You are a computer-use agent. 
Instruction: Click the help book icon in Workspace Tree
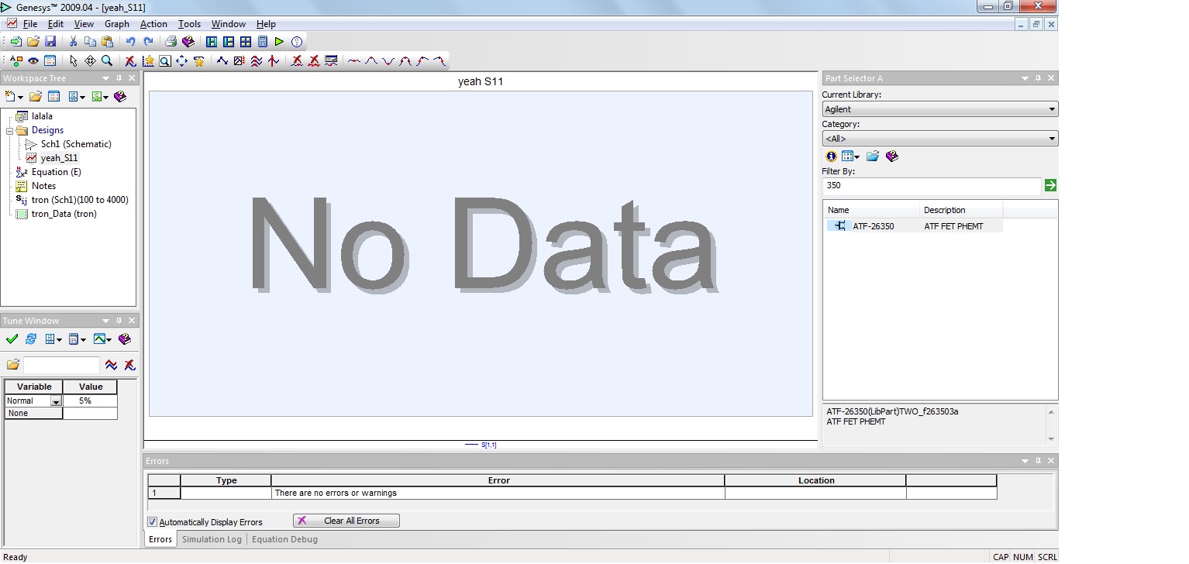point(119,97)
